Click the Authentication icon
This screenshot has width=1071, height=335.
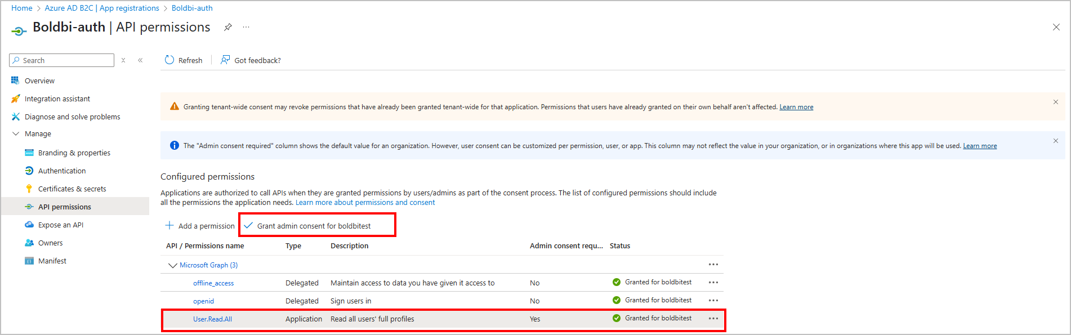point(29,171)
